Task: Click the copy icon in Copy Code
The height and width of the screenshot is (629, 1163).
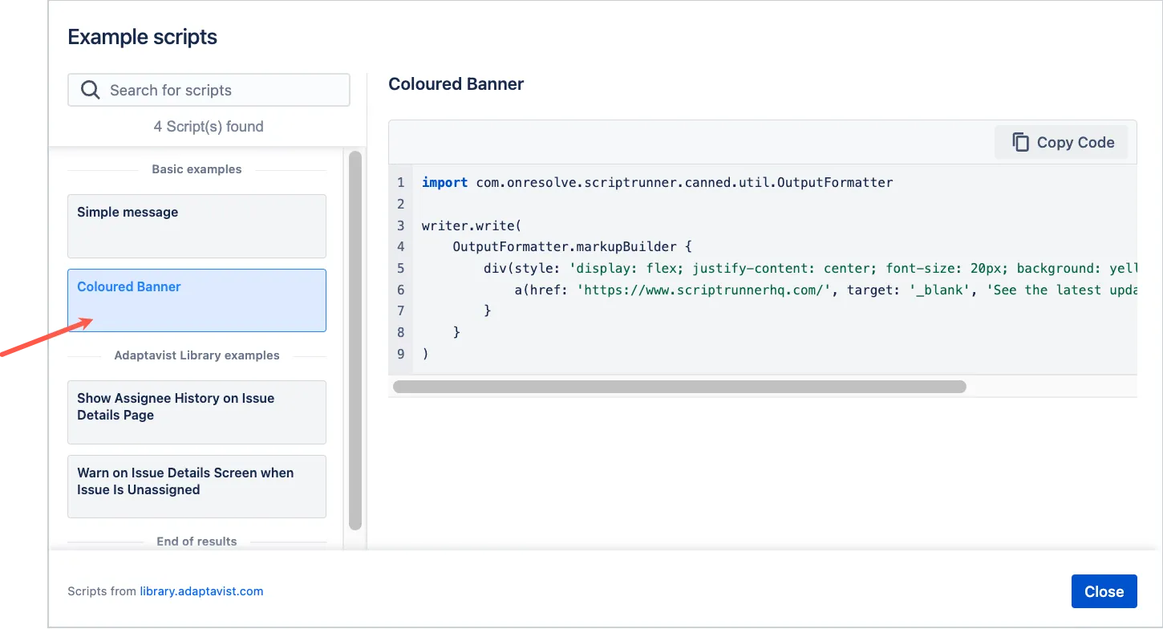Action: 1020,142
